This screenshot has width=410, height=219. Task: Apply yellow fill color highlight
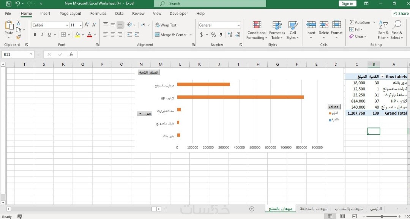(x=77, y=35)
